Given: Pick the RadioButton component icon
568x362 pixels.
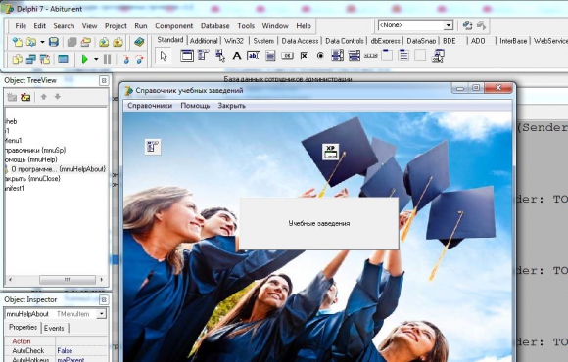Looking at the screenshot, I should (x=320, y=56).
